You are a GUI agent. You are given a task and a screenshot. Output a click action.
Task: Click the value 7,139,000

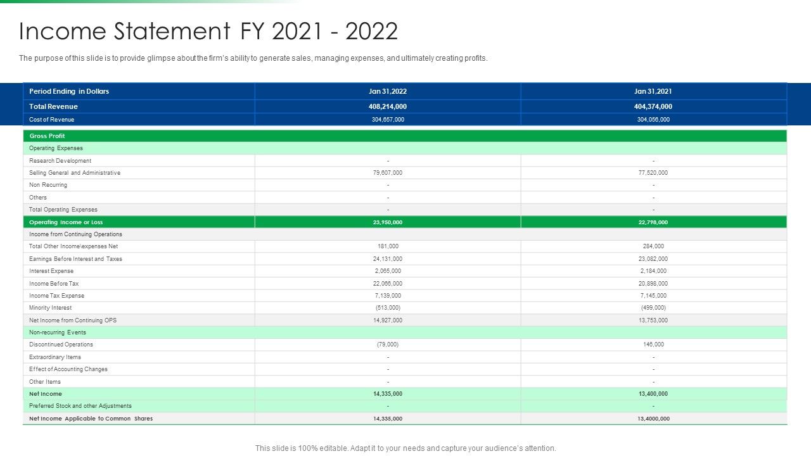click(x=388, y=296)
